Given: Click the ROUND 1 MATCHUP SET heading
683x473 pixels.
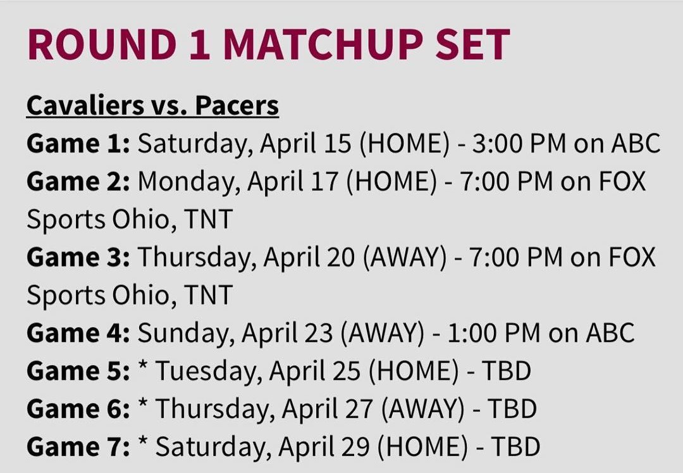Looking at the screenshot, I should (x=268, y=44).
